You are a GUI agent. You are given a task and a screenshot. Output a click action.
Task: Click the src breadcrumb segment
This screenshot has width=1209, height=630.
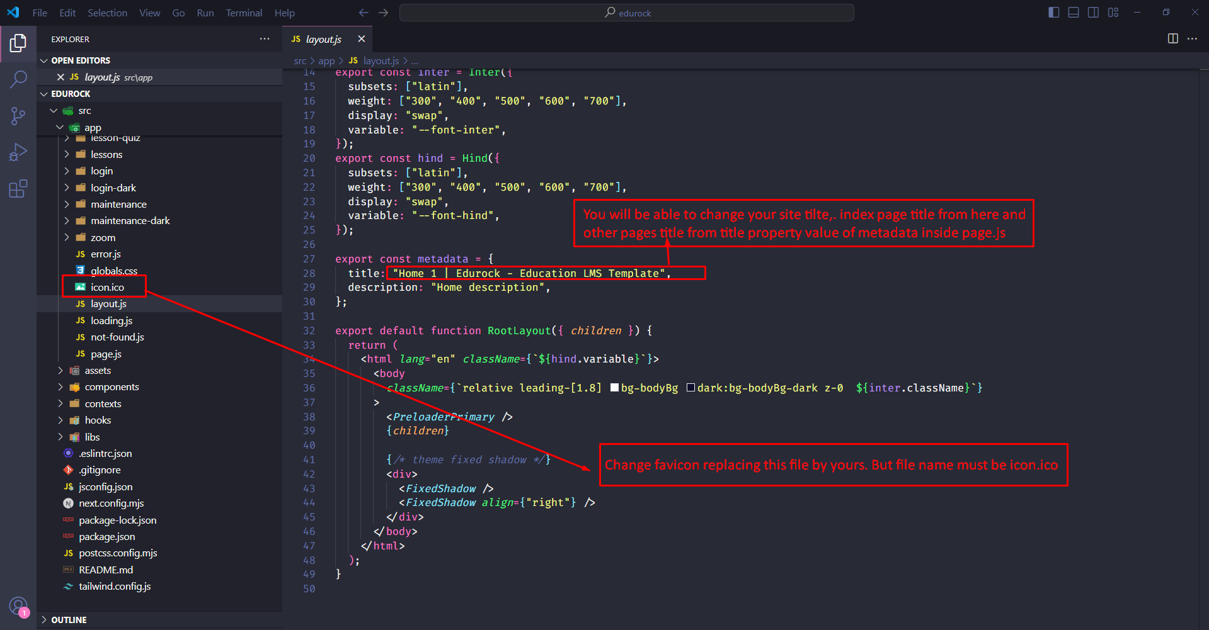(300, 60)
